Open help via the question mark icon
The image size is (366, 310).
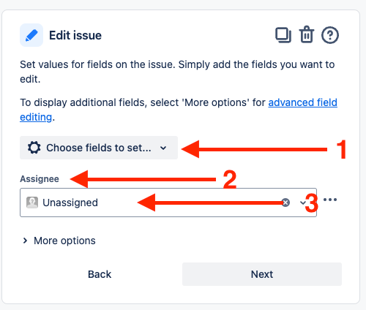coord(330,35)
